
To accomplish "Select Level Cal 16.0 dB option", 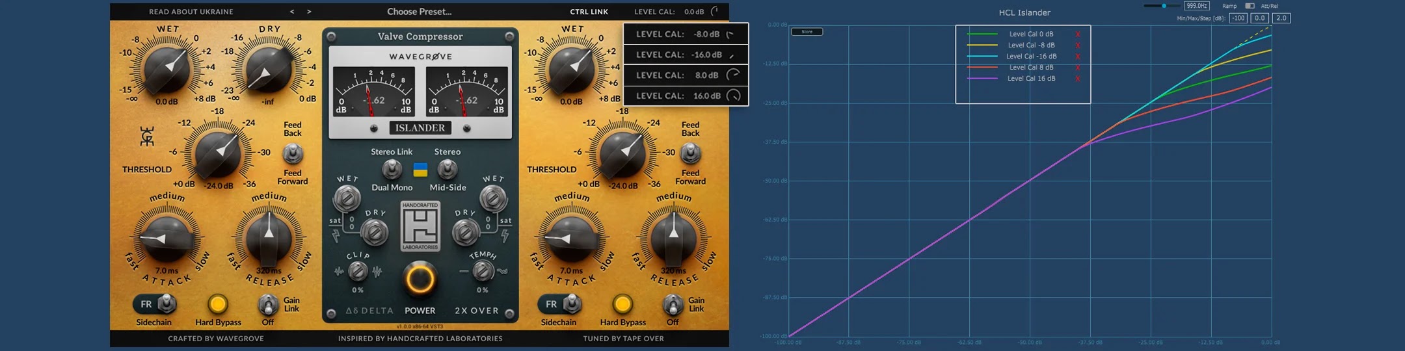I will pos(686,96).
